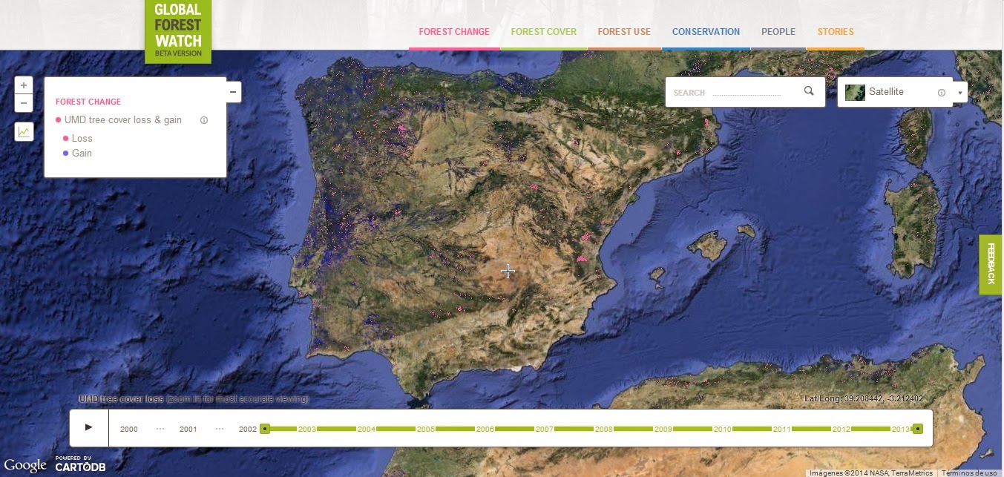Select year 2012 on timeline

point(841,430)
